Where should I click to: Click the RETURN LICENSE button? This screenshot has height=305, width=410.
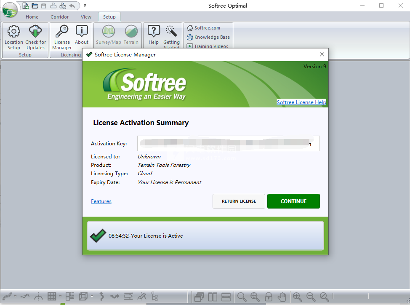[x=239, y=201]
